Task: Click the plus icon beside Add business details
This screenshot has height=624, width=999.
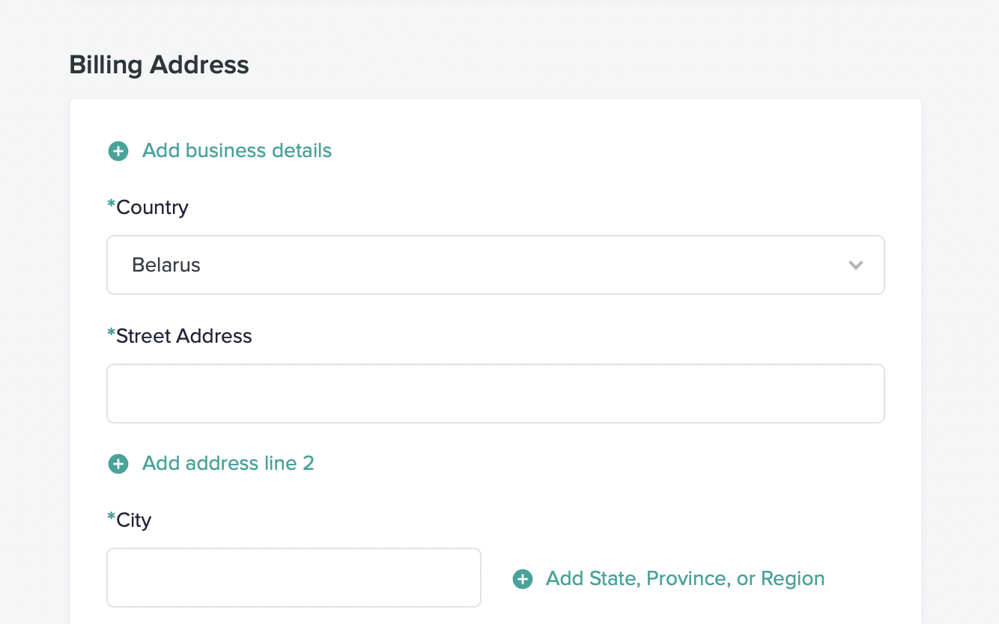Action: pyautogui.click(x=118, y=151)
